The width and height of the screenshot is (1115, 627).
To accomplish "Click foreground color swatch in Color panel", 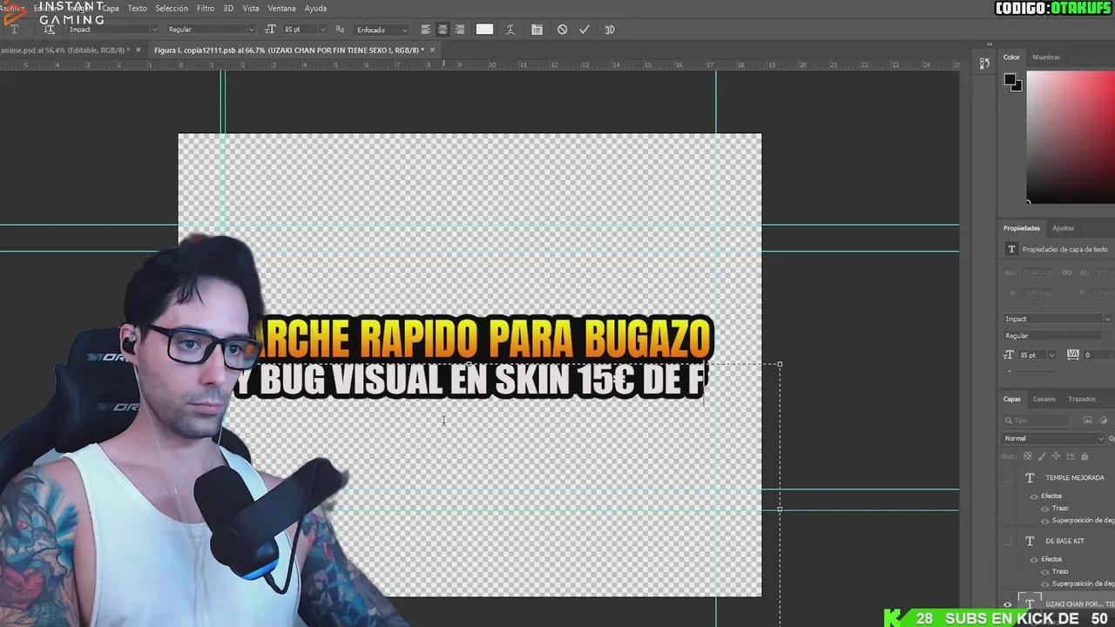I will 1009,80.
